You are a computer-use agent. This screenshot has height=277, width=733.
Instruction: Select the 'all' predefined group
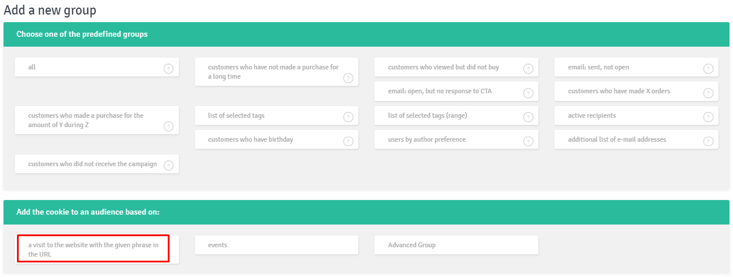pos(97,67)
